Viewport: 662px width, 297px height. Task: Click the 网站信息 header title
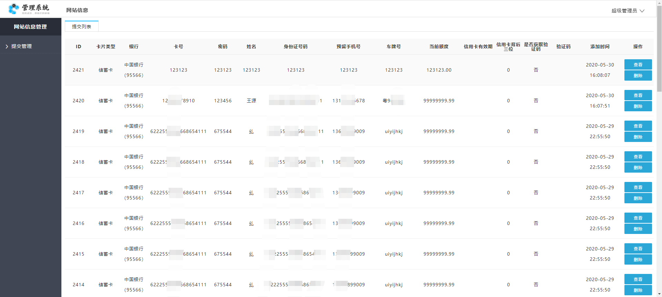(77, 10)
